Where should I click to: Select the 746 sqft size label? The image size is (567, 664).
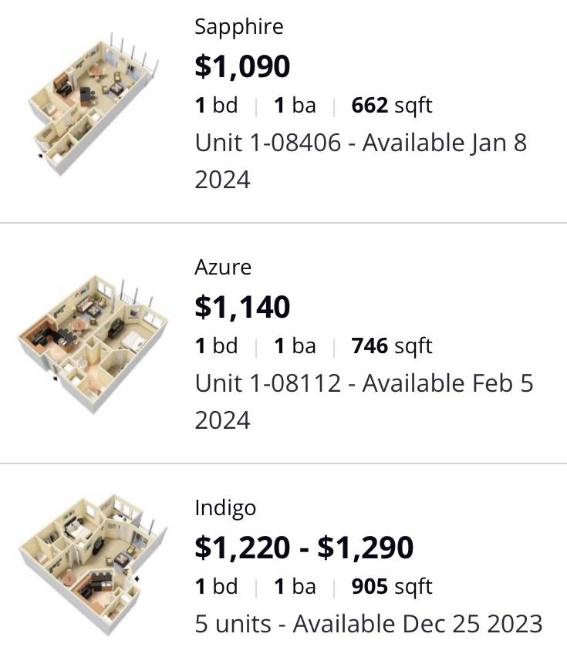(x=391, y=346)
